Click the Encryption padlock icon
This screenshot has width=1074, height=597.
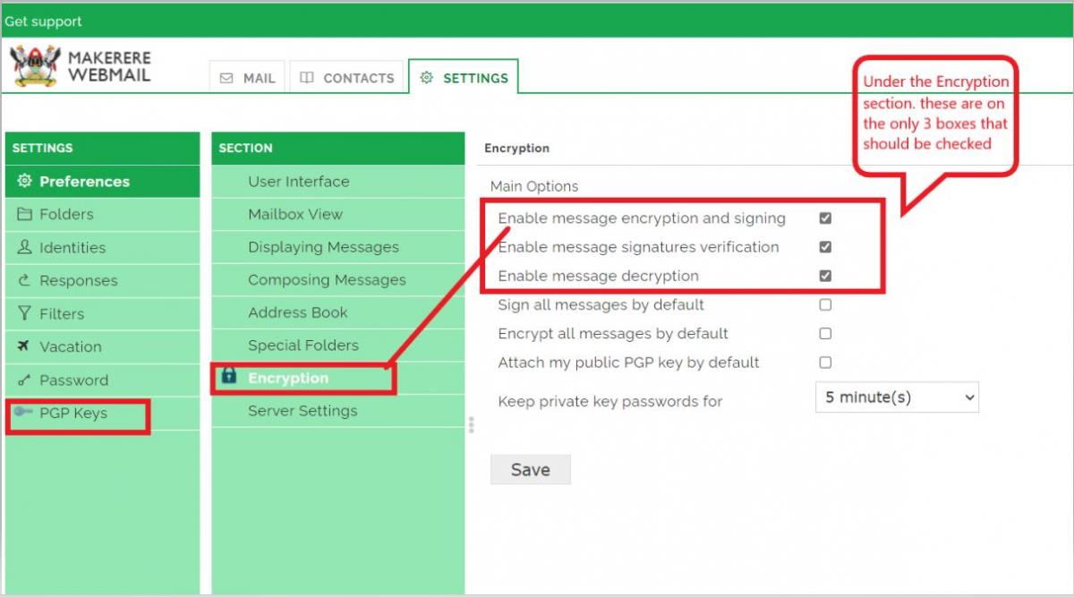[228, 377]
